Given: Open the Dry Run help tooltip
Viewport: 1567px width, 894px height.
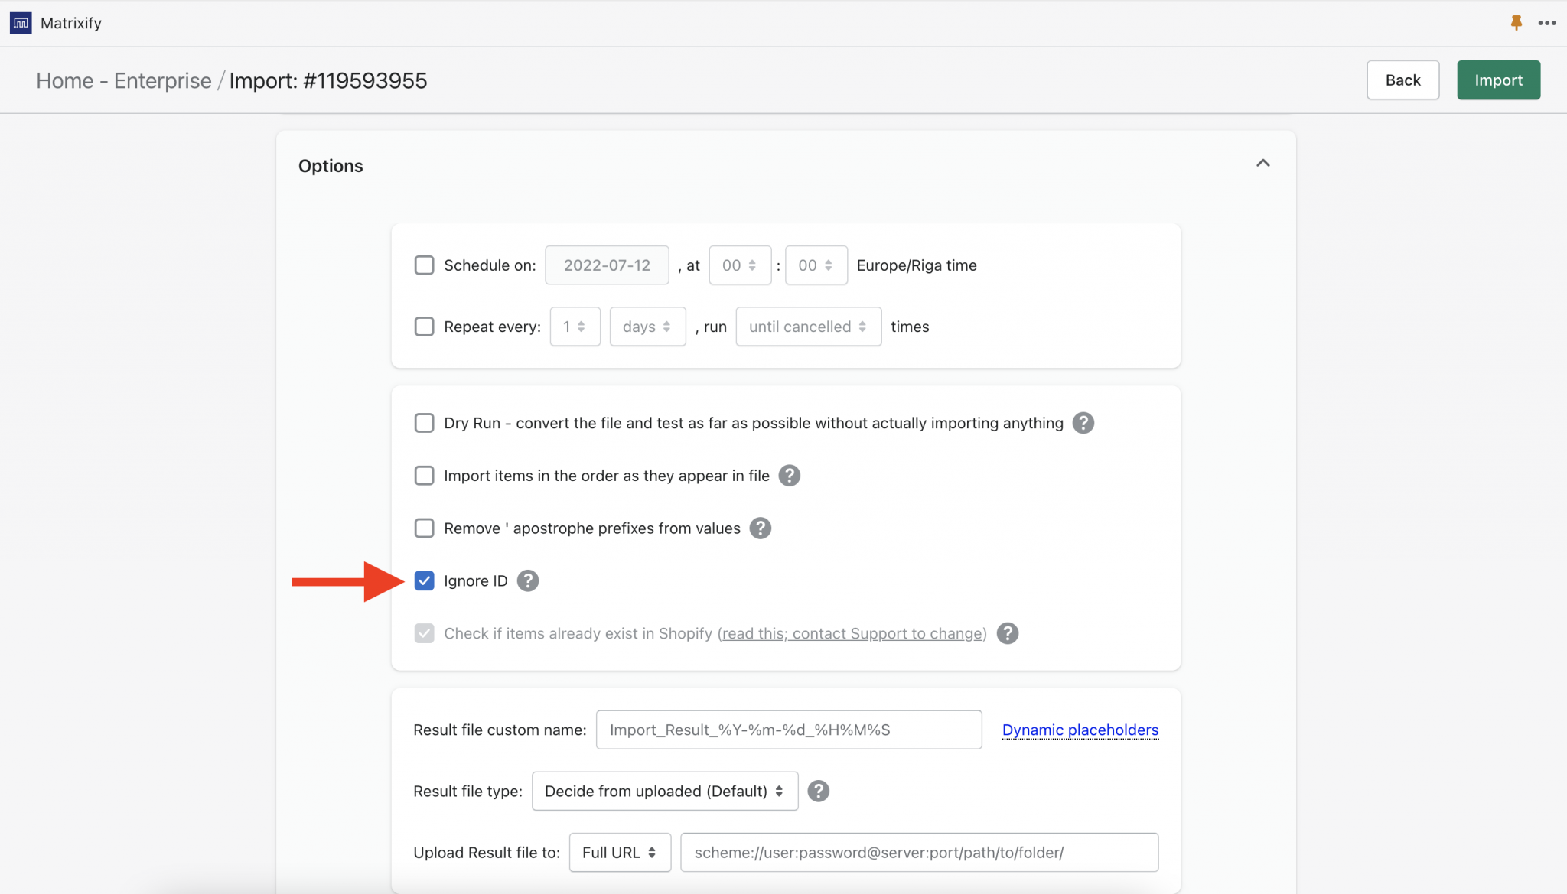Looking at the screenshot, I should pos(1083,422).
